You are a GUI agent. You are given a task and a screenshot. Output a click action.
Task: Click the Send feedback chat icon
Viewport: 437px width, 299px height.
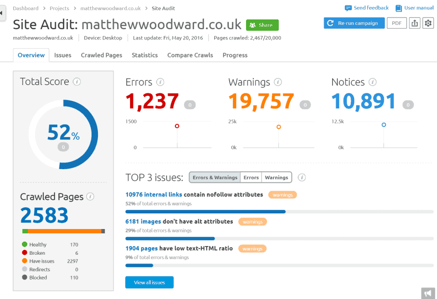(348, 8)
